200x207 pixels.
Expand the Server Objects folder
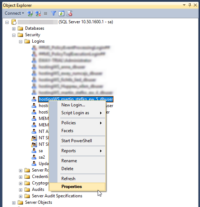pyautogui.click(x=14, y=203)
